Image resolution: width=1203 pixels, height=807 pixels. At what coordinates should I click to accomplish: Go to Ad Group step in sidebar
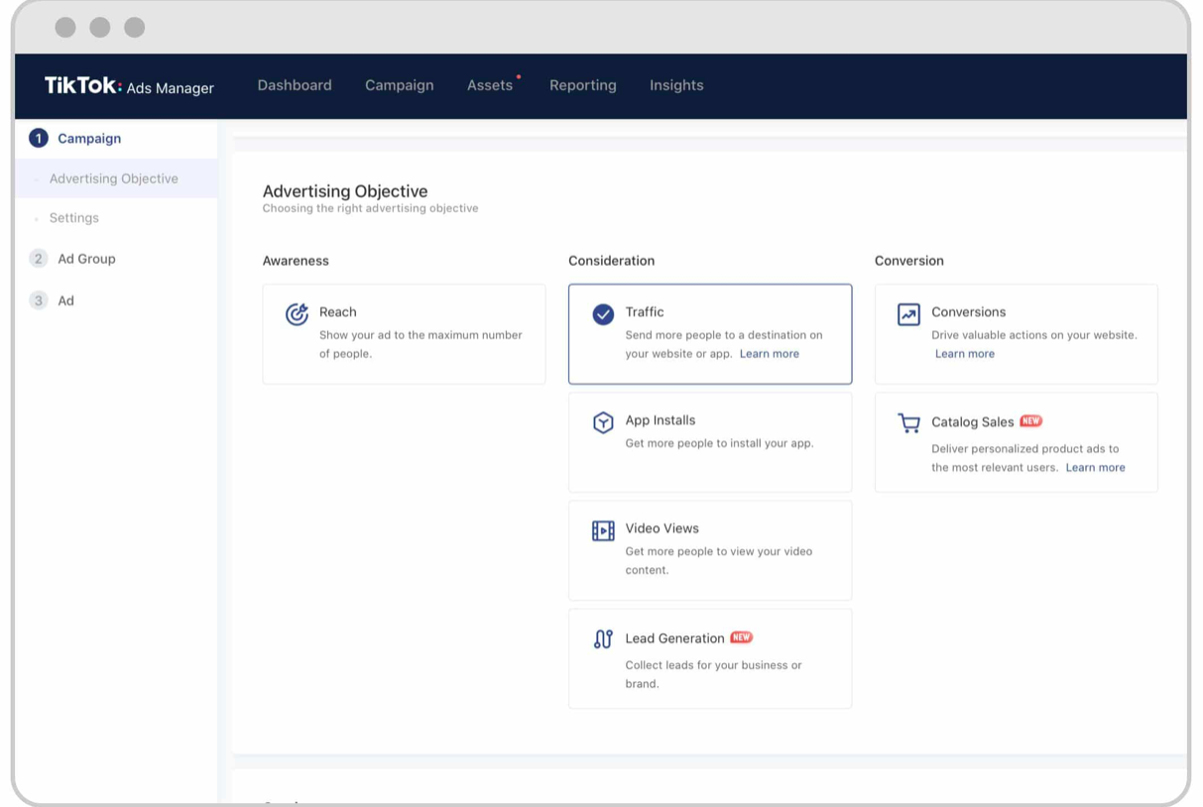point(86,259)
